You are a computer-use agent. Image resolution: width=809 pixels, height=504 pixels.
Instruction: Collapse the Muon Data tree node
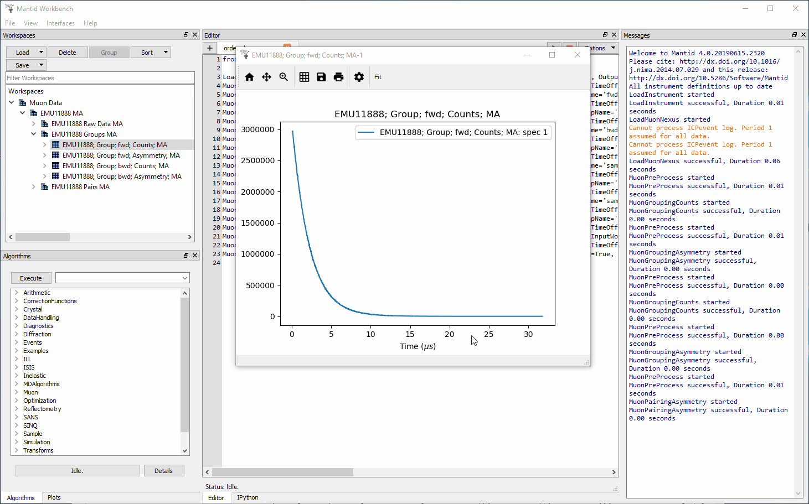12,102
